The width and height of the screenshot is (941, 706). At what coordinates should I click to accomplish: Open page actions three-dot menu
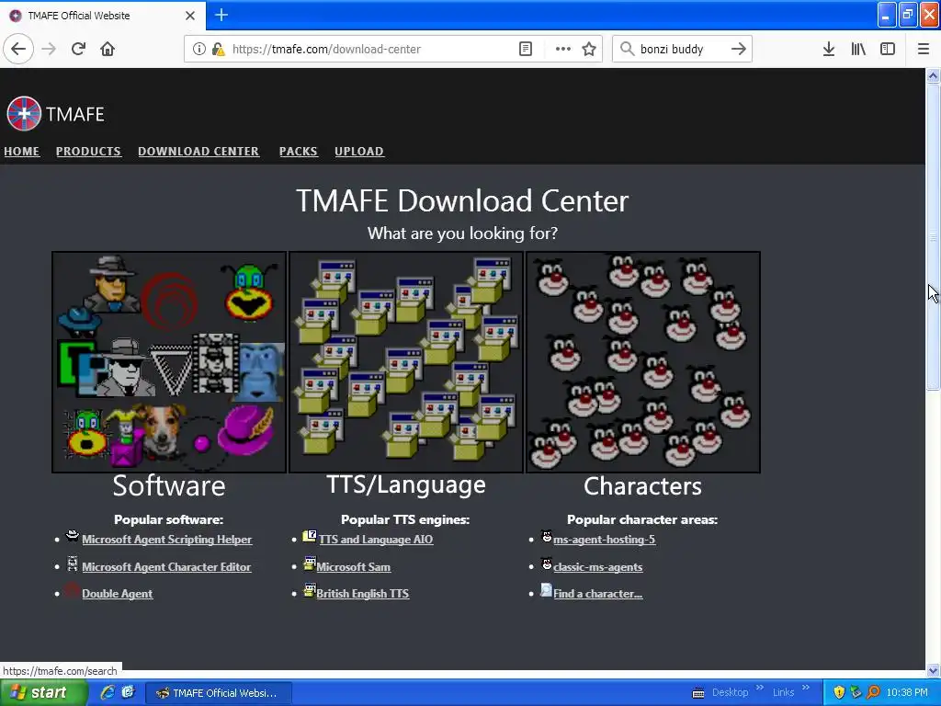point(563,49)
